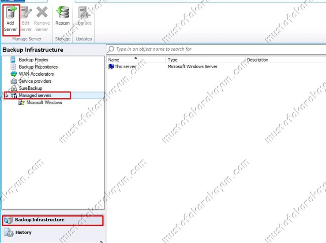Select the WAN Accelerators cloud icon
Screen dimensions: 326x243
coord(14,74)
